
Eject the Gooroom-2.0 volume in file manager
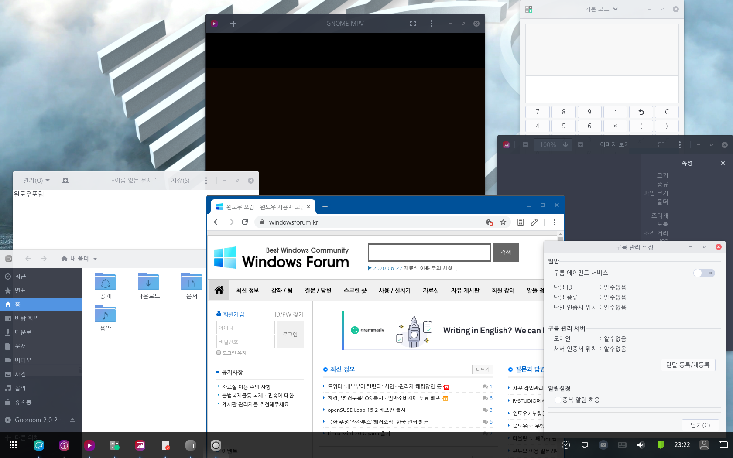tap(72, 420)
